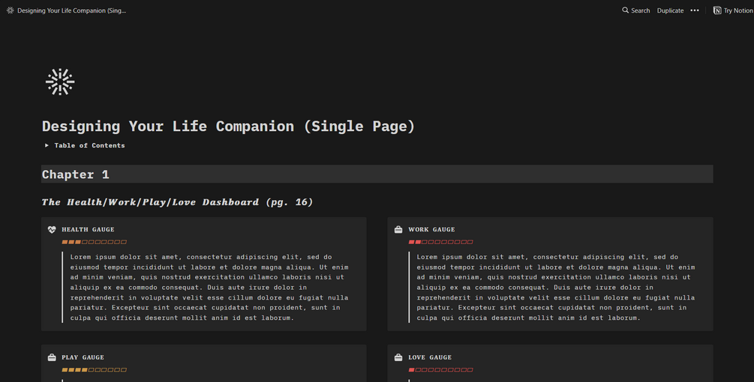The width and height of the screenshot is (754, 382).
Task: Click the Notion logo icon
Action: tap(717, 10)
